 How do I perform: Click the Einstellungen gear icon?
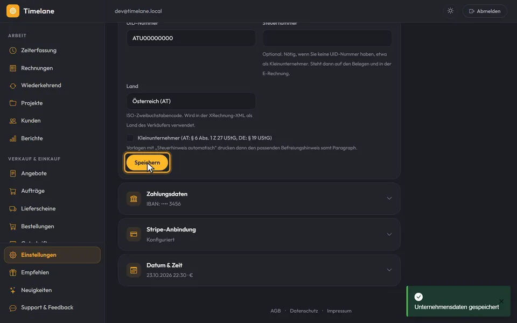[13, 255]
